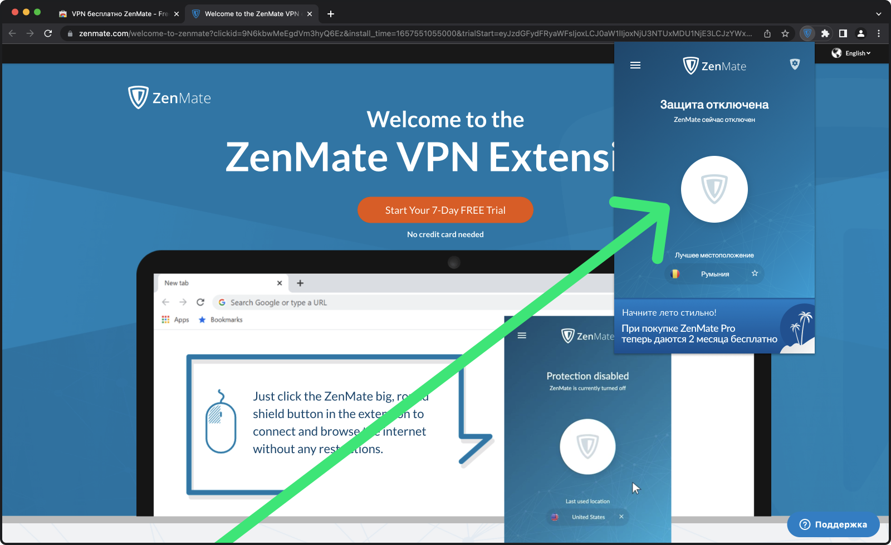The image size is (891, 545).
Task: Click the globe icon next to English
Action: pyautogui.click(x=836, y=53)
